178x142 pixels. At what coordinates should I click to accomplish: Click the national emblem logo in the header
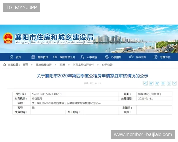point(8,38)
